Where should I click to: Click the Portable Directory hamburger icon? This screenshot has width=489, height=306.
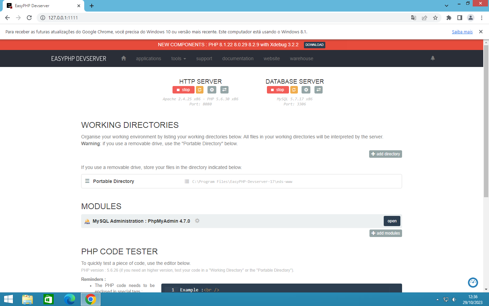tap(87, 181)
